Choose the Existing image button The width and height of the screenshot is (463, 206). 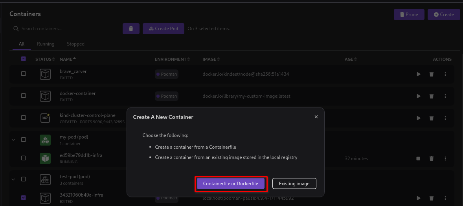tap(294, 184)
